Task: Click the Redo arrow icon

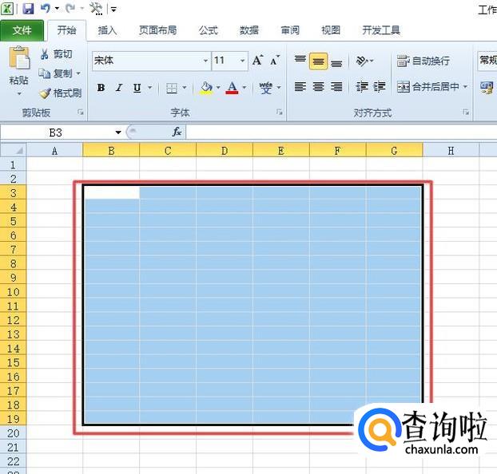Action: [x=70, y=8]
